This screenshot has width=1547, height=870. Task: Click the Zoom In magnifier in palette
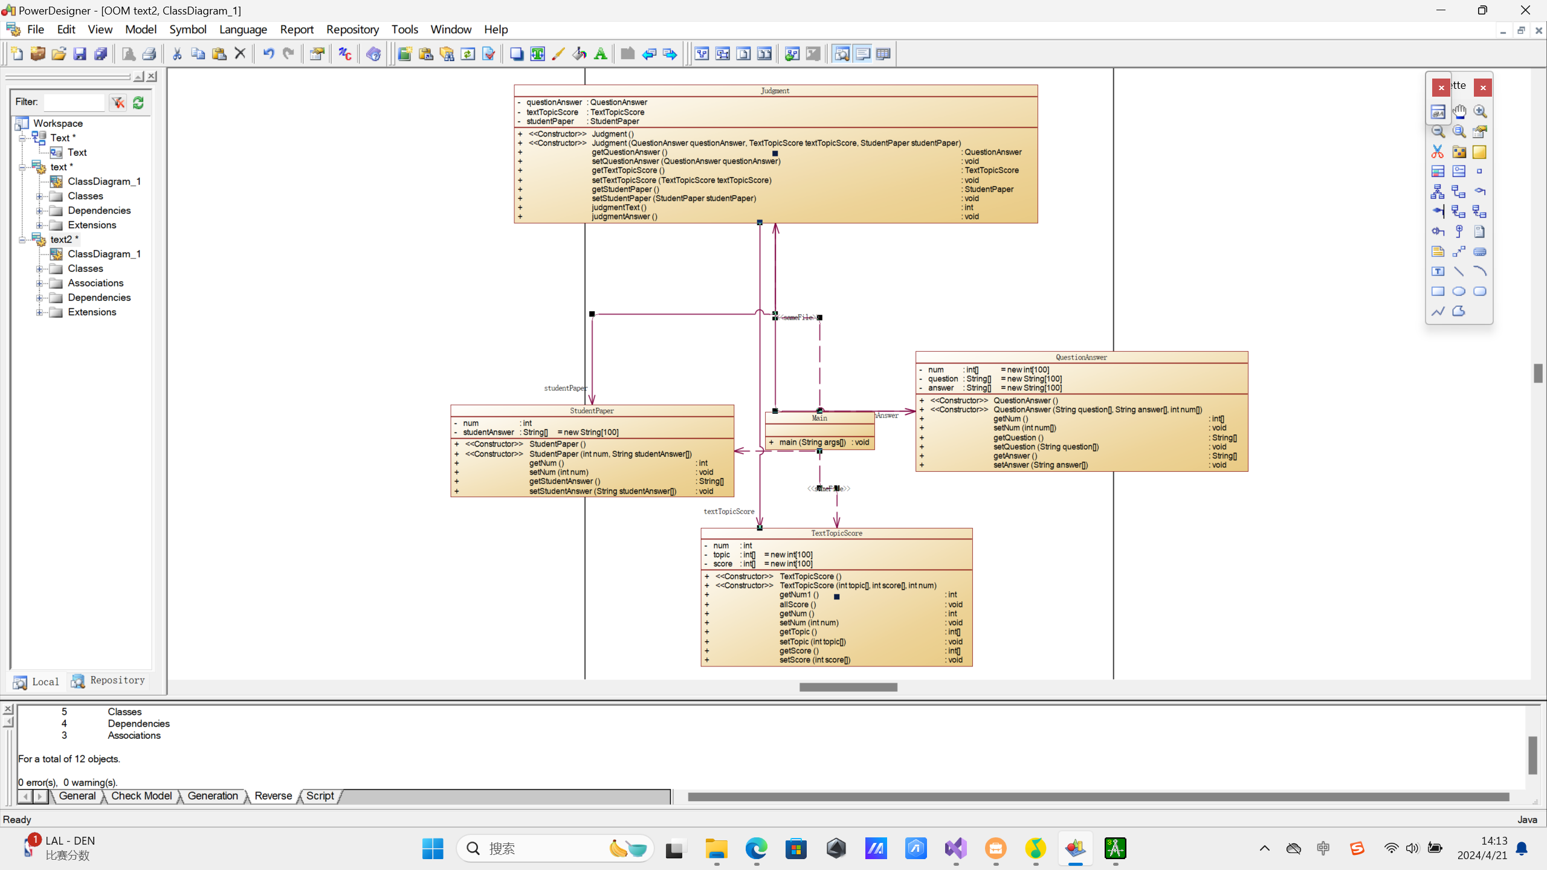[x=1480, y=111]
